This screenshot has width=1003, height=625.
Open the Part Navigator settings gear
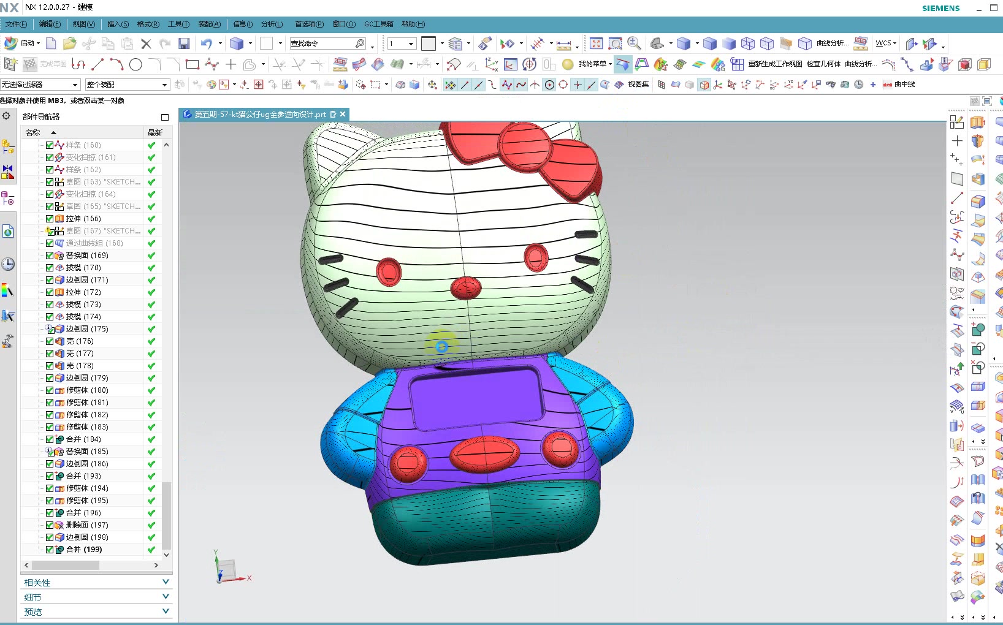6,116
